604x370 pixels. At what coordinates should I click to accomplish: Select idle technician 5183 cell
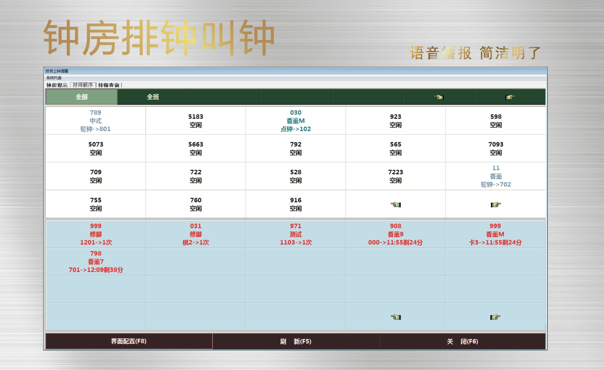[196, 120]
